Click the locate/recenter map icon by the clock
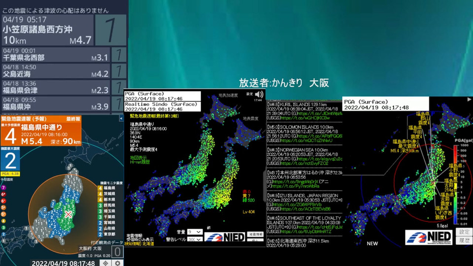 click(x=105, y=263)
